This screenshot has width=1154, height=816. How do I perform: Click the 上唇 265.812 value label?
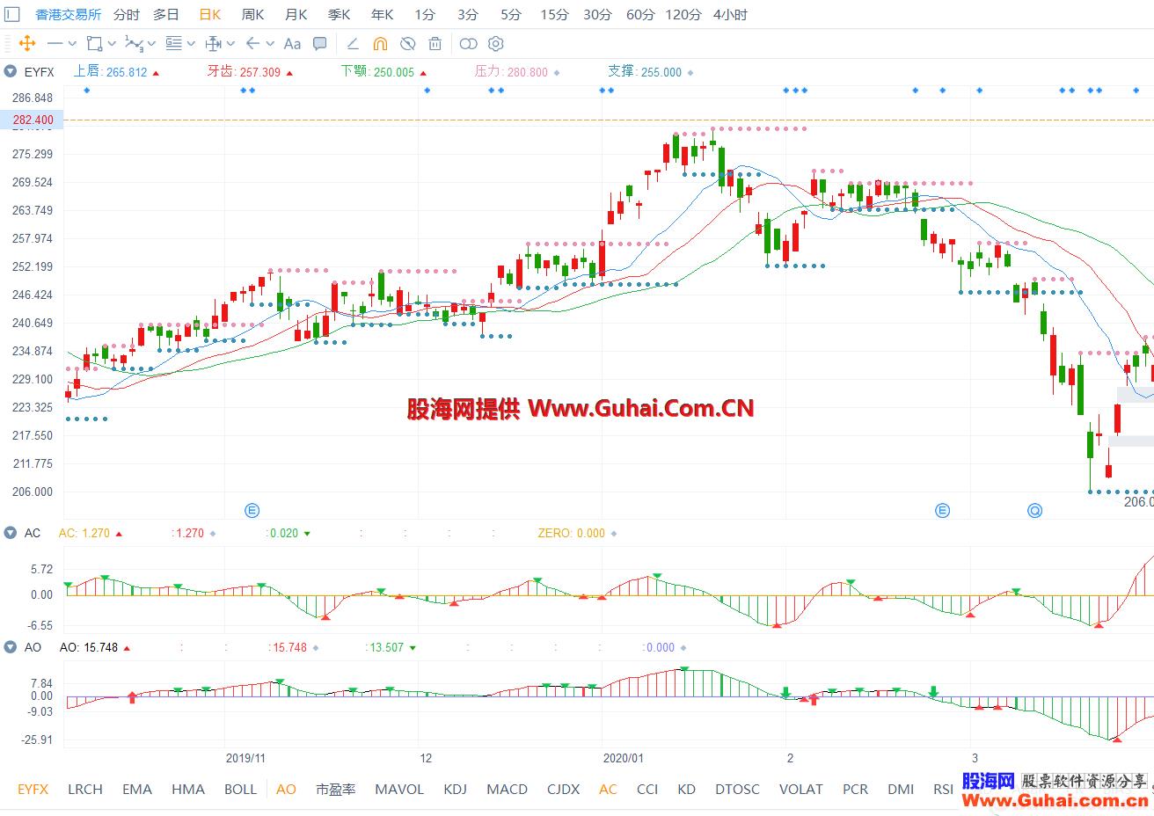[110, 72]
